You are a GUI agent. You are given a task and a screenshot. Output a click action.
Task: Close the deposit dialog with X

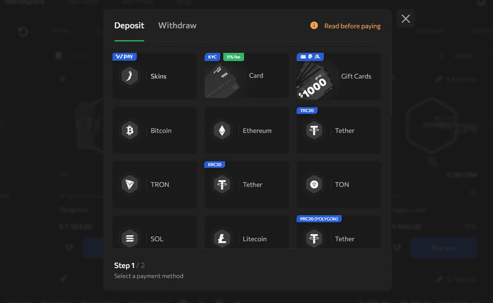[406, 19]
